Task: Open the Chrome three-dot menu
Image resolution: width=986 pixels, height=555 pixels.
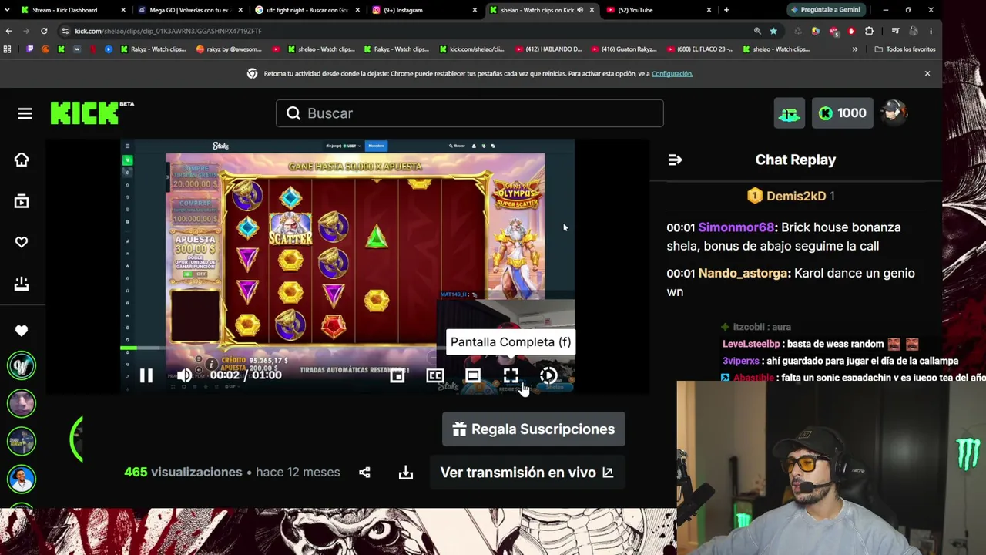Action: 931,31
